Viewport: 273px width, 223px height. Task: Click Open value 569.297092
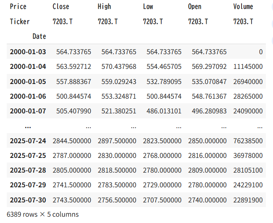tap(209, 67)
